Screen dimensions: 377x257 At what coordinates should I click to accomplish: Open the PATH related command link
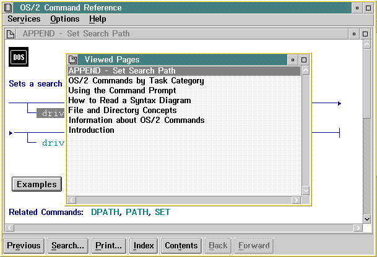[x=137, y=212]
